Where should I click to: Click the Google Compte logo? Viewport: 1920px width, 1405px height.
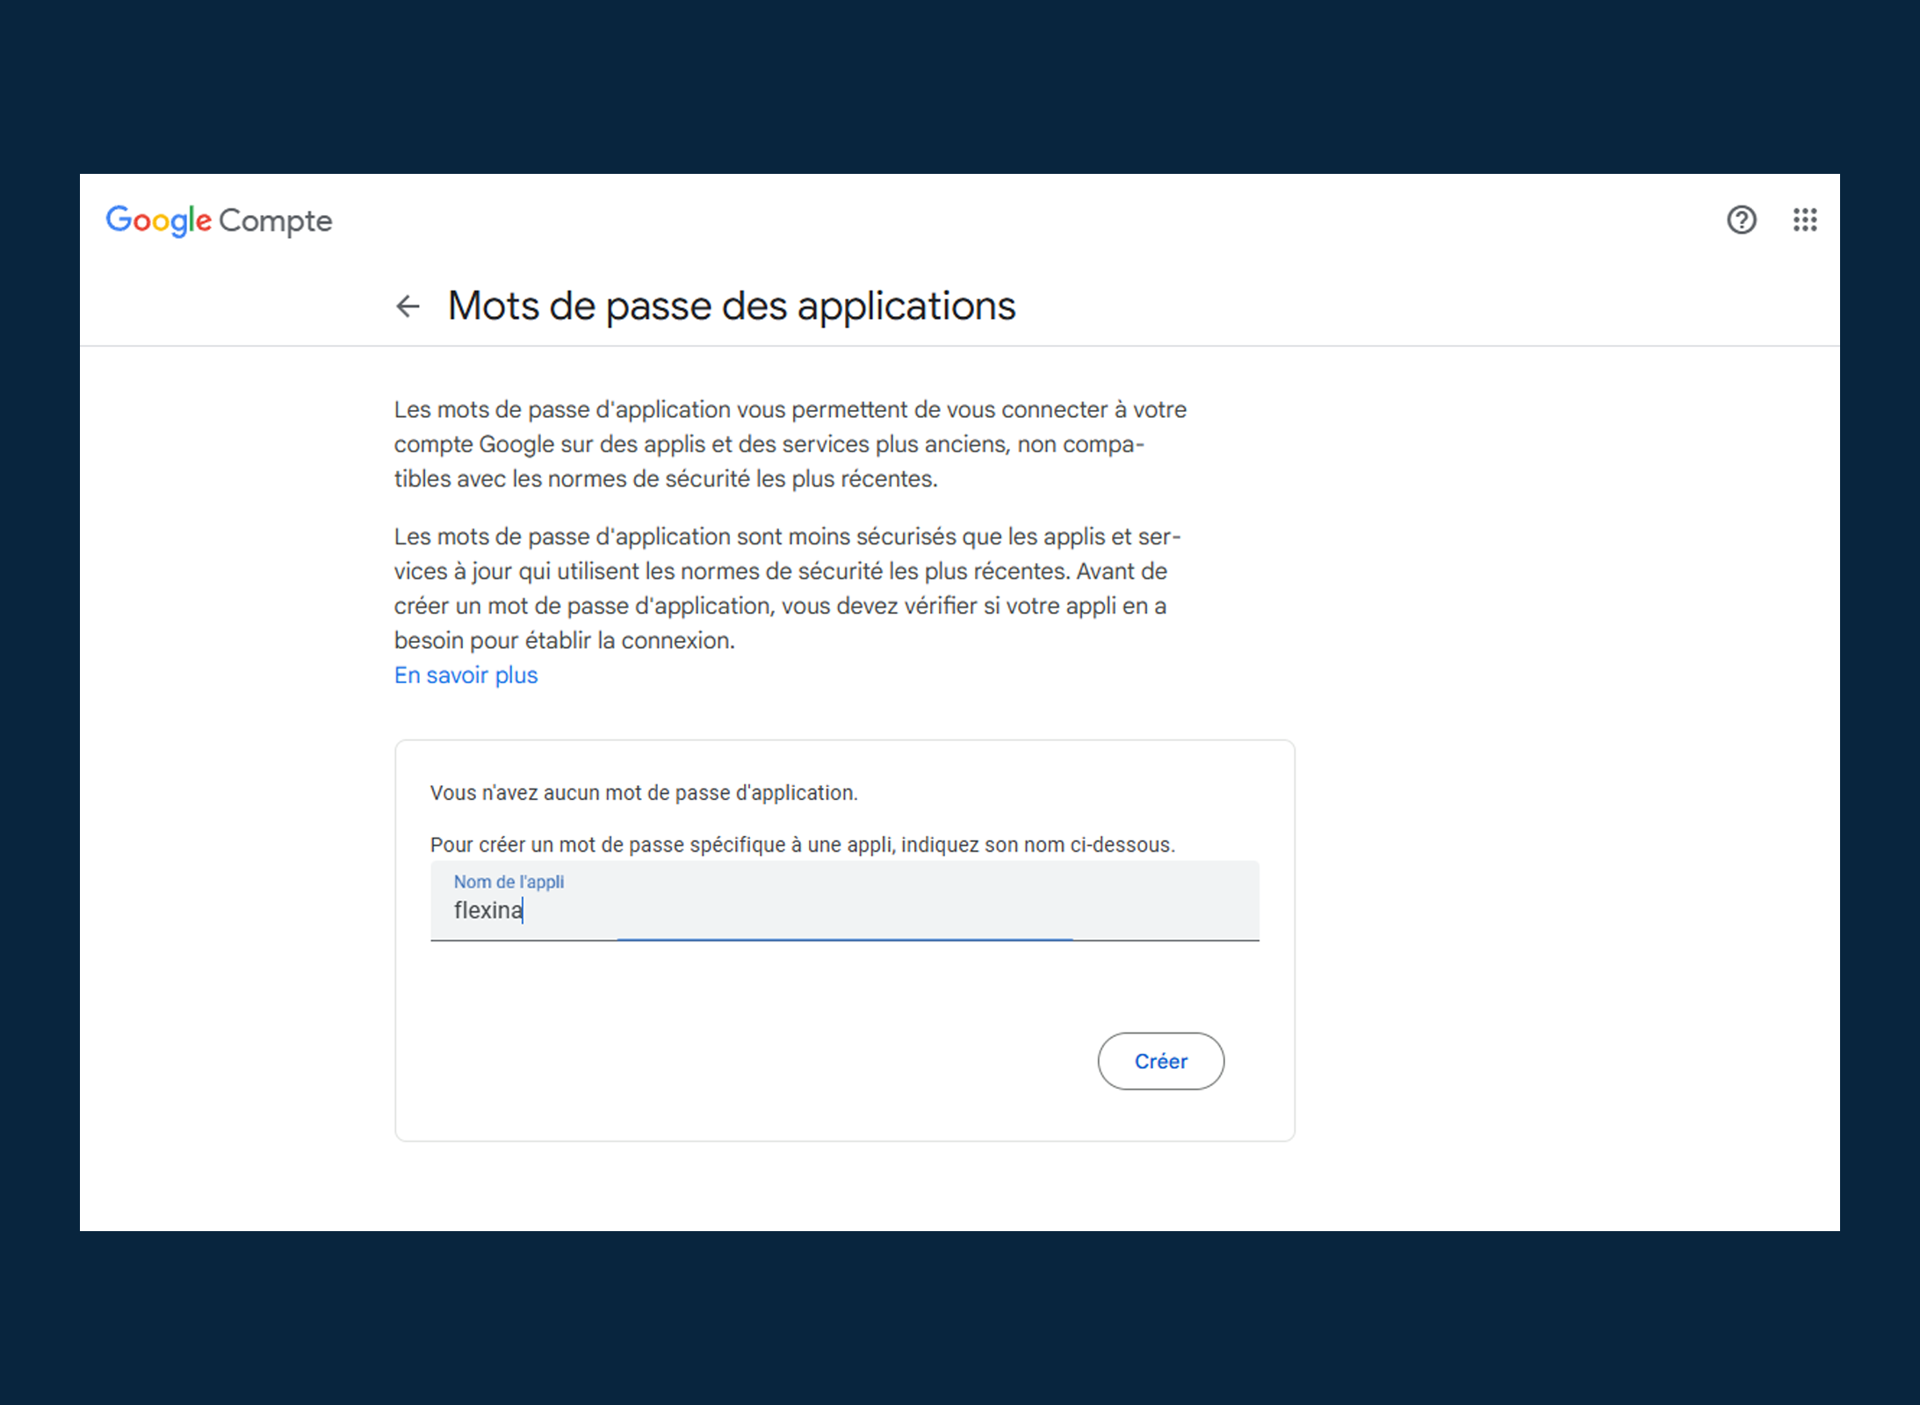point(219,220)
